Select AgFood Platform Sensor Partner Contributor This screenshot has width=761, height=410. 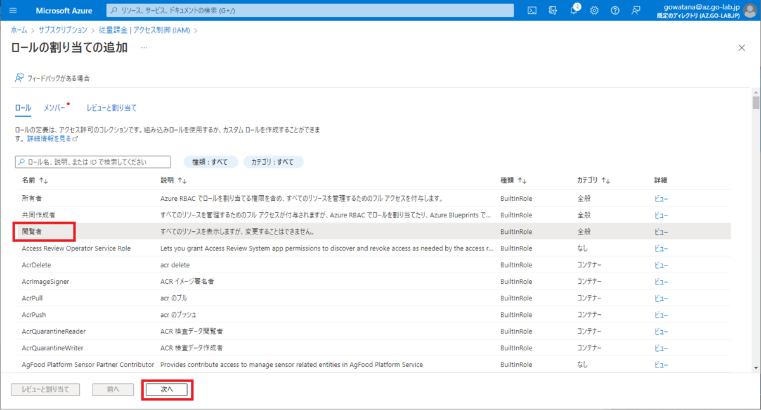click(x=373, y=364)
